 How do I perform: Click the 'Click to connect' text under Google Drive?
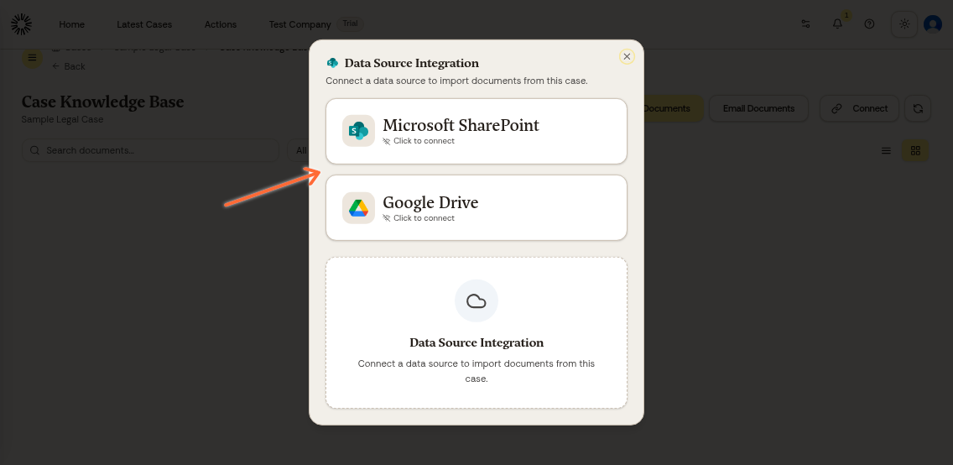point(424,218)
